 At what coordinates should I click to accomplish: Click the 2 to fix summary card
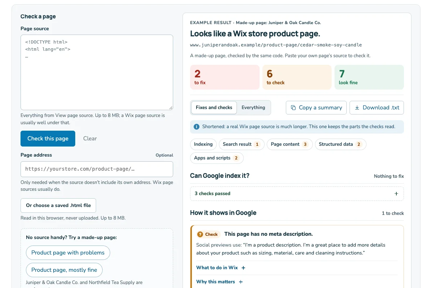[x=225, y=77]
